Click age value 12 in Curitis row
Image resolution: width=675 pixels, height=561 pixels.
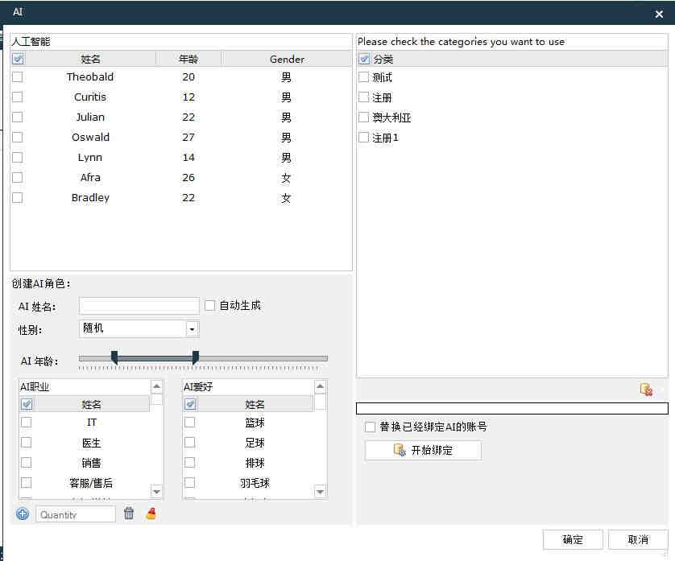(188, 97)
